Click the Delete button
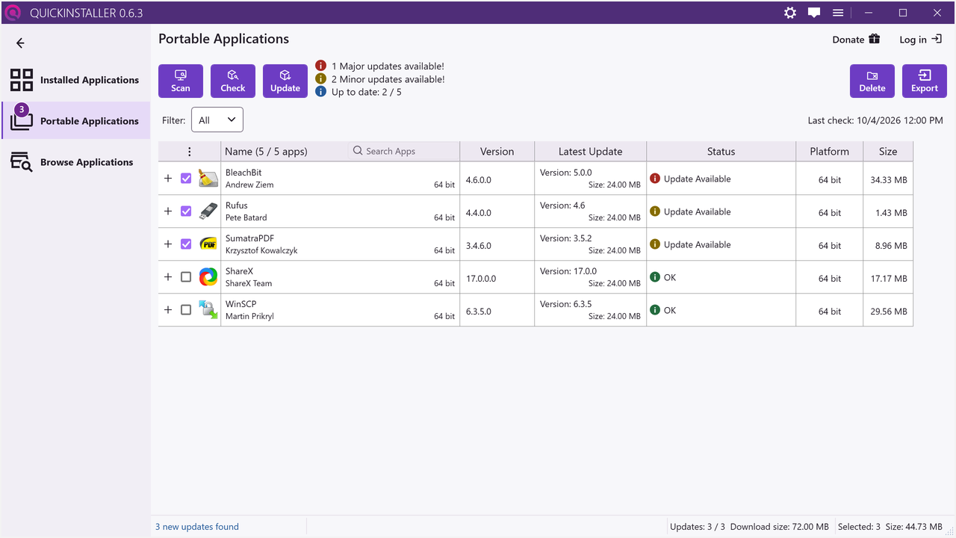 click(872, 81)
